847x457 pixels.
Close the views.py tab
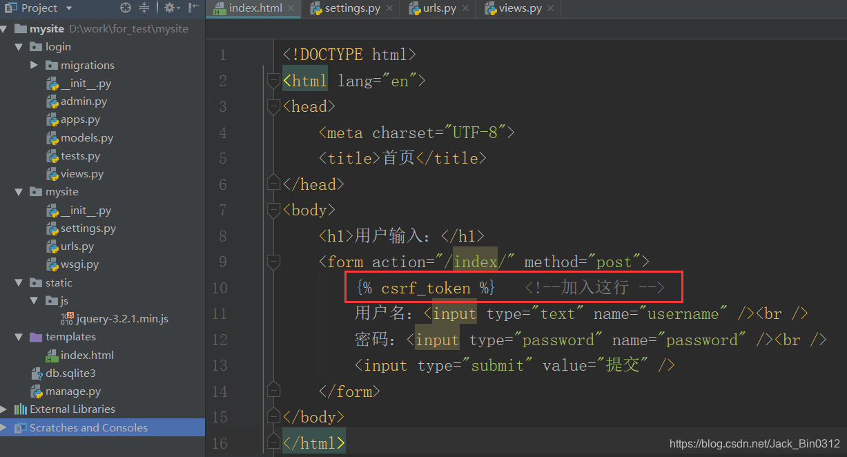pyautogui.click(x=551, y=9)
